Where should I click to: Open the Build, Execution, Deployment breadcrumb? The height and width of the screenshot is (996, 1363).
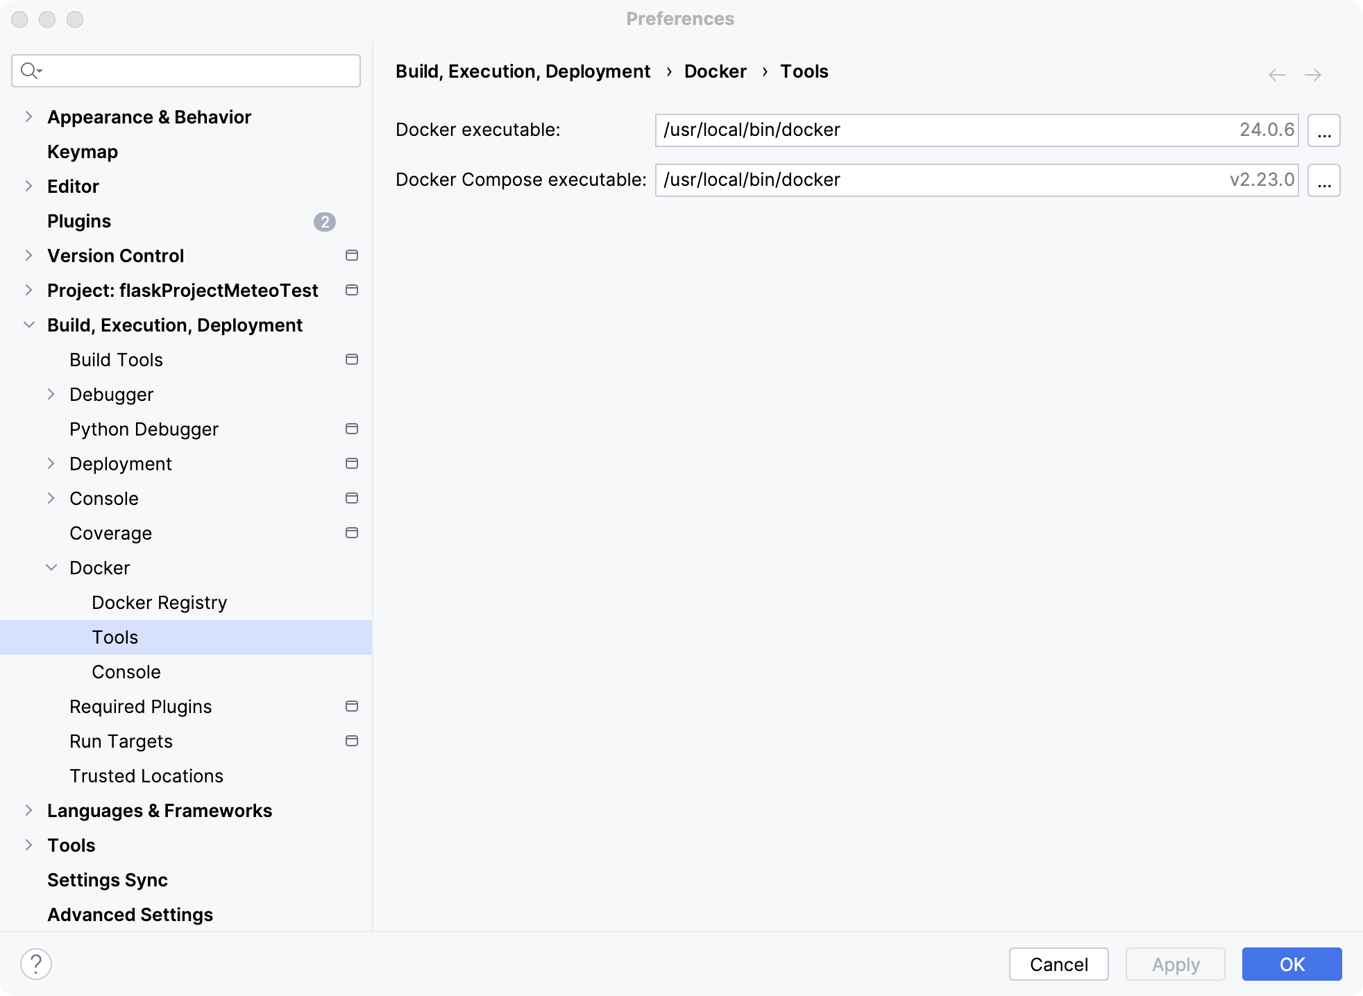click(x=523, y=71)
